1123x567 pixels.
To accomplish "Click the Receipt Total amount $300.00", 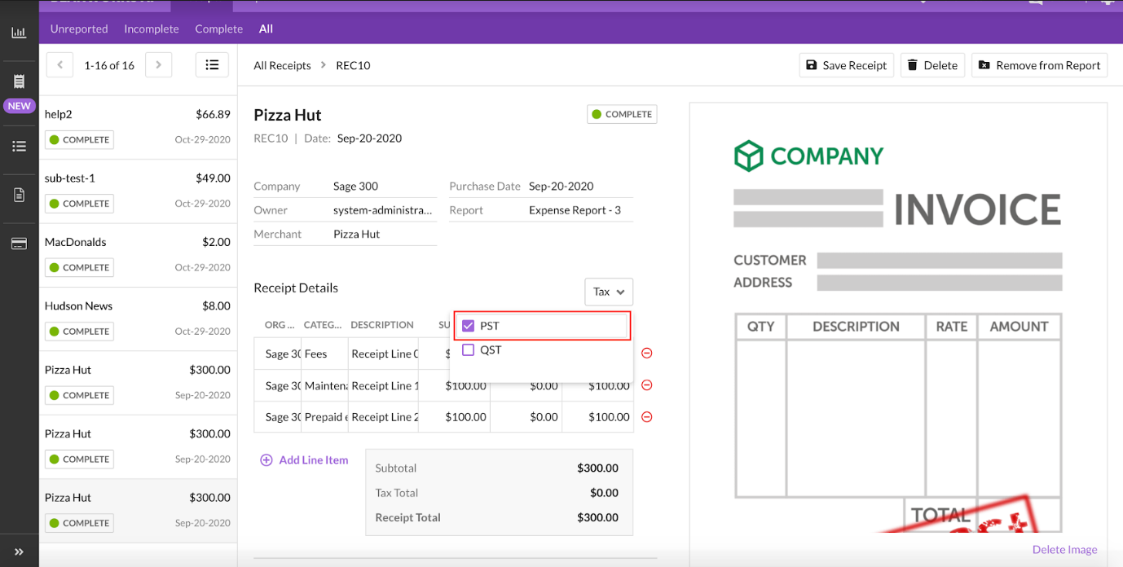I will coord(597,517).
